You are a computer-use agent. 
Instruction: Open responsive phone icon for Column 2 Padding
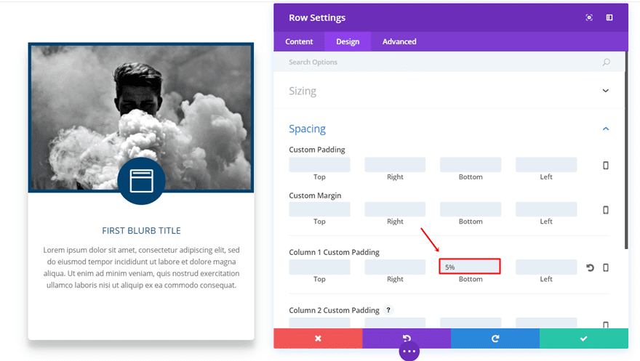(606, 325)
